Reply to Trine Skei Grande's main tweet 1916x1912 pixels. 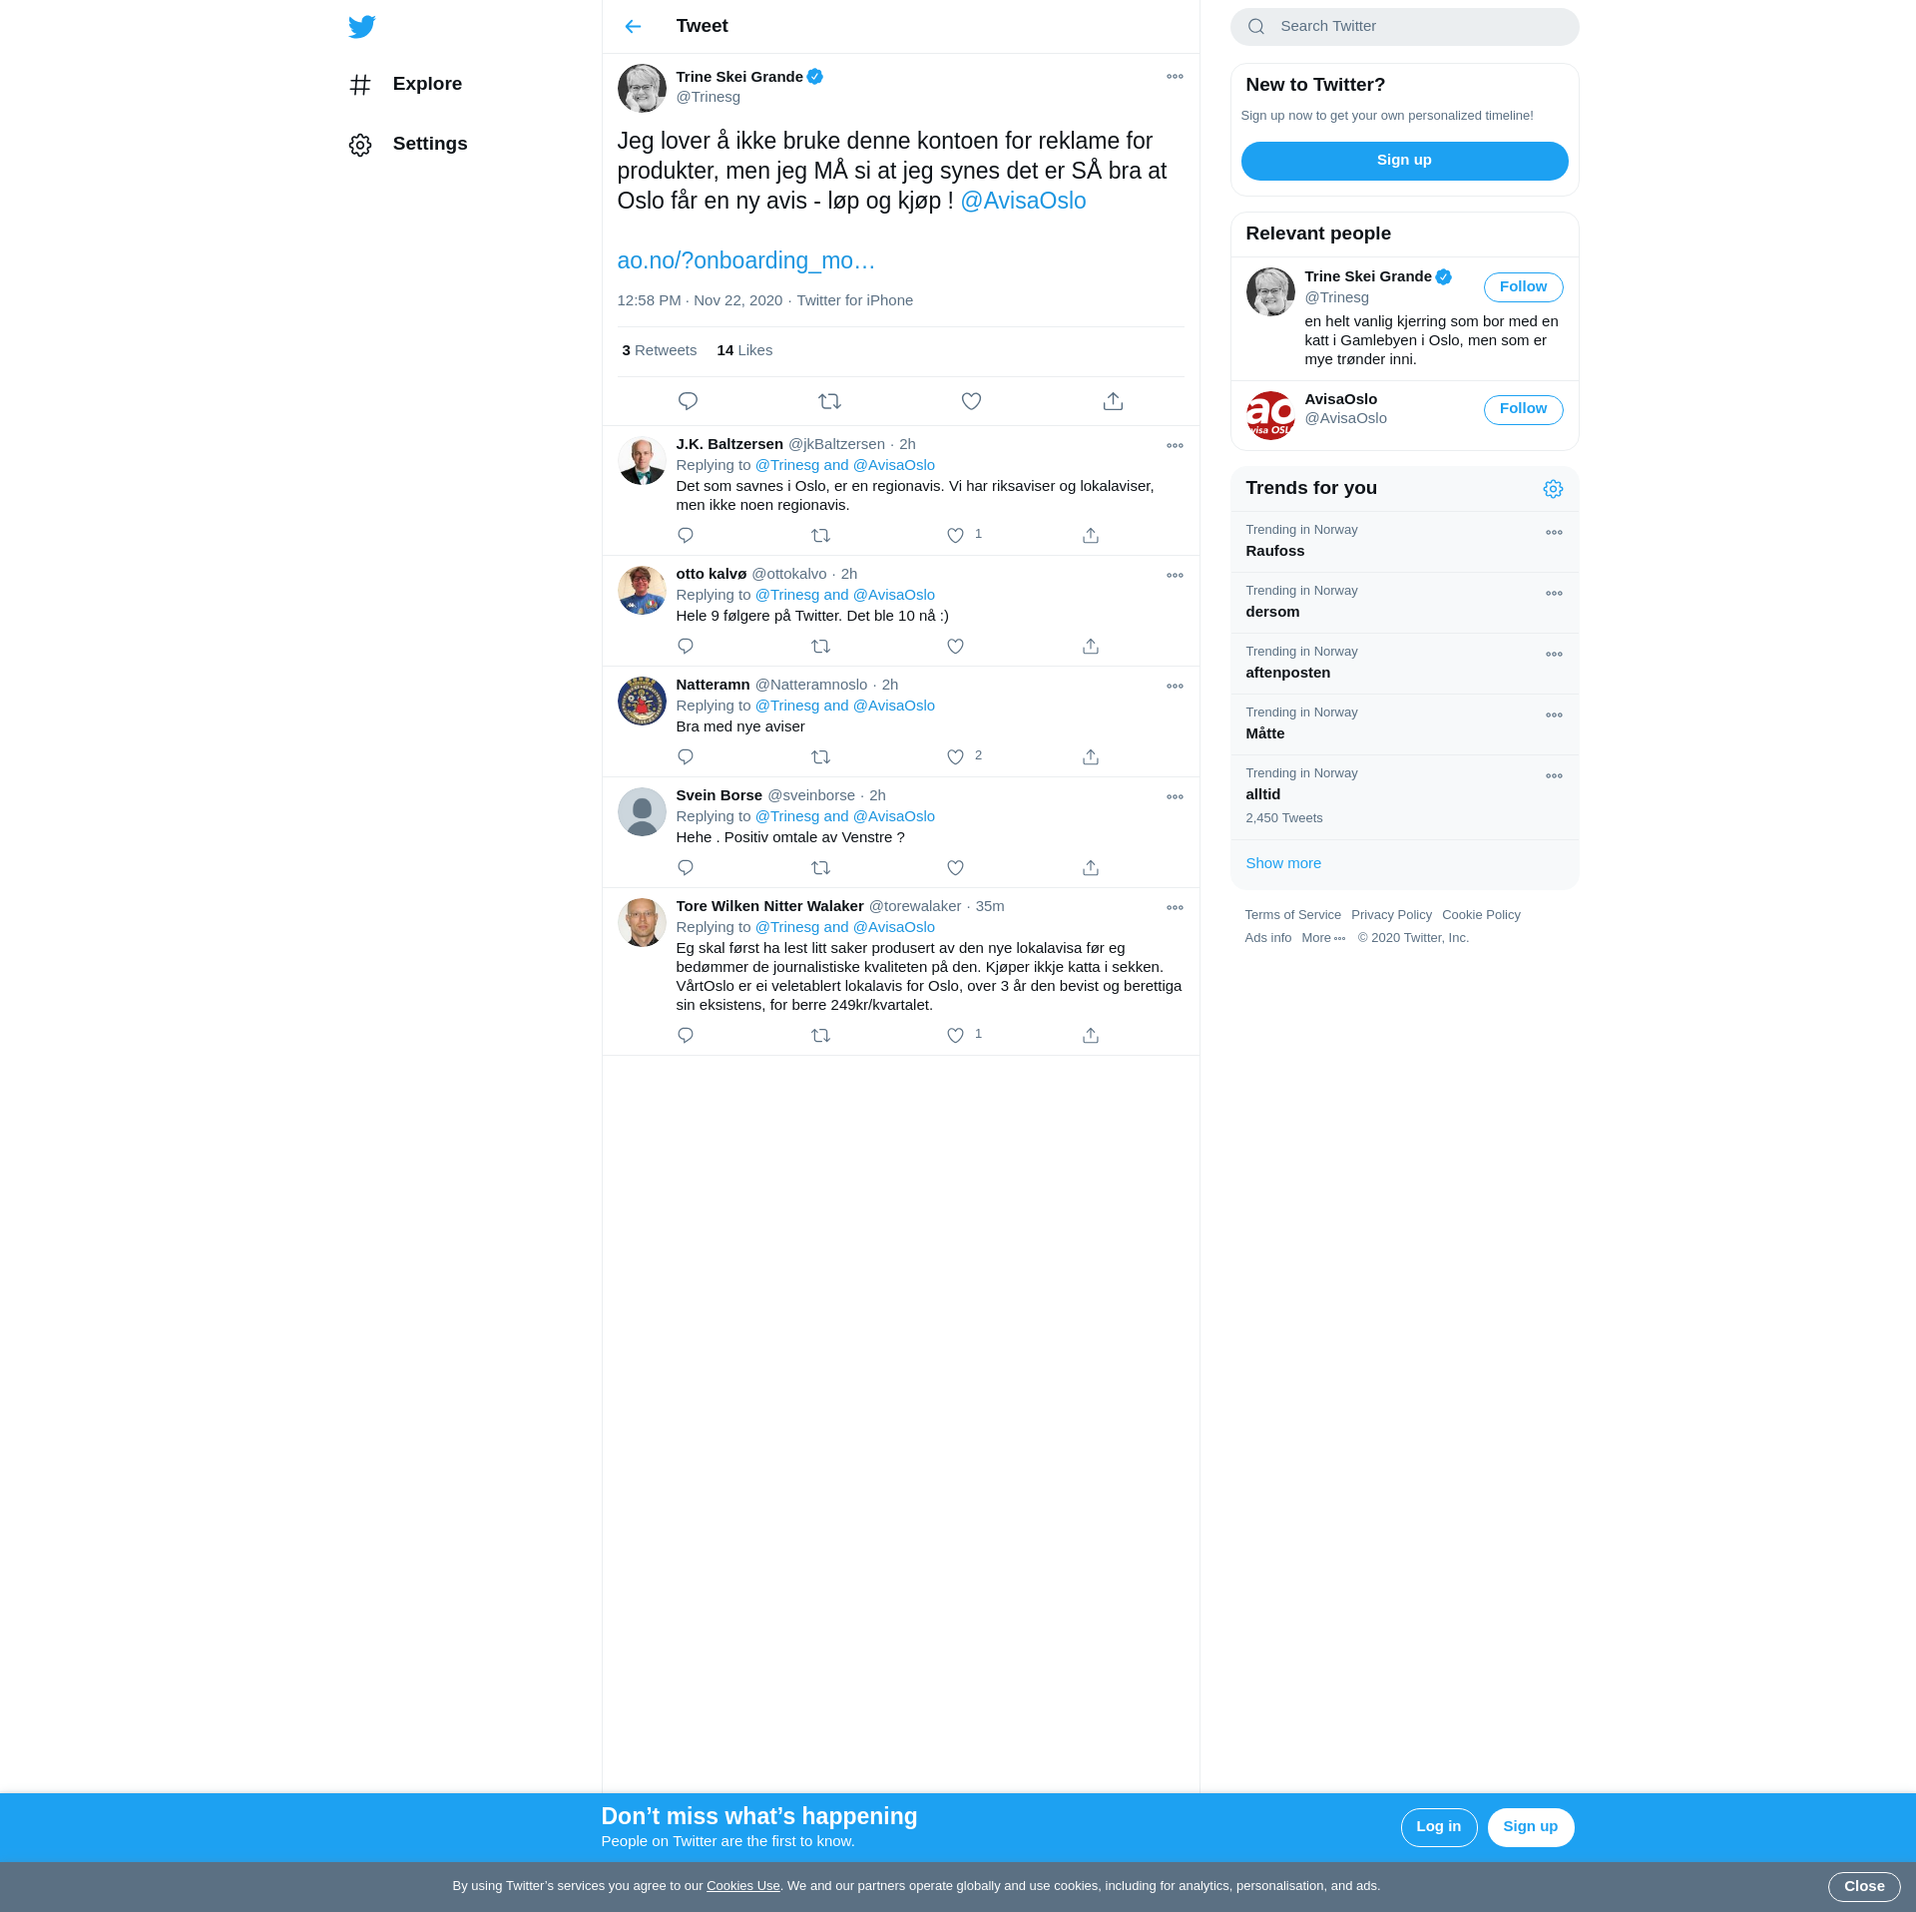pyautogui.click(x=688, y=401)
